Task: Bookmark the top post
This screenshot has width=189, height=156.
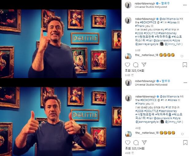Action: coord(185,65)
